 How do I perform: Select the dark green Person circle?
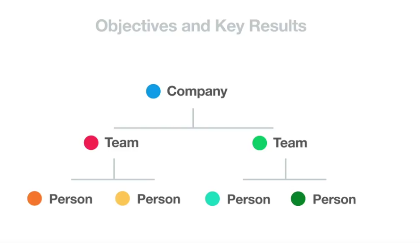(298, 199)
